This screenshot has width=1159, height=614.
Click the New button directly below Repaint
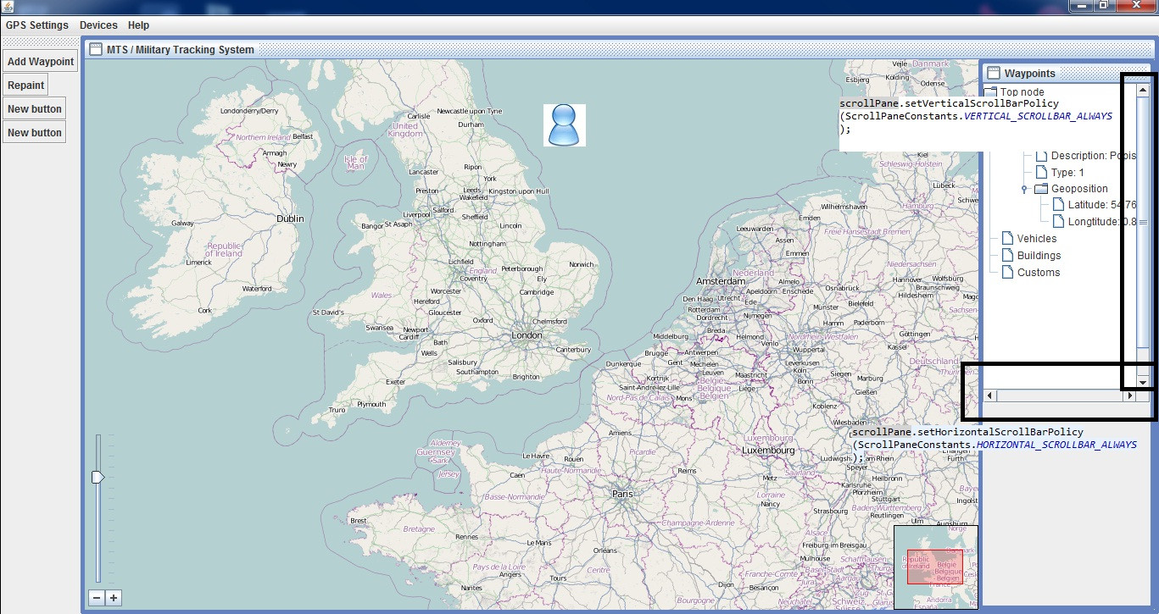click(34, 108)
